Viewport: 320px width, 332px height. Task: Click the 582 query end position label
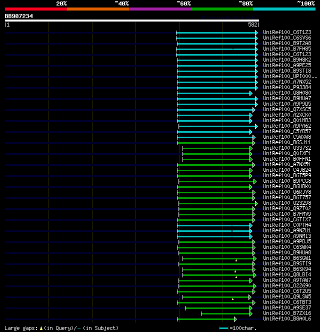tap(252, 25)
